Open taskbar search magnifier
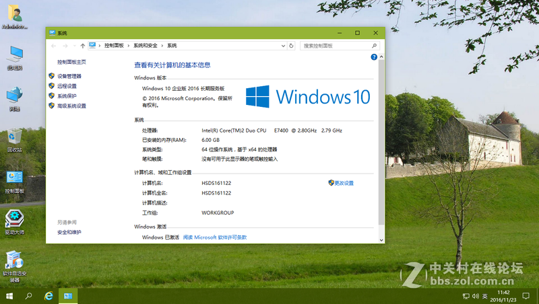The image size is (539, 304). (28, 296)
